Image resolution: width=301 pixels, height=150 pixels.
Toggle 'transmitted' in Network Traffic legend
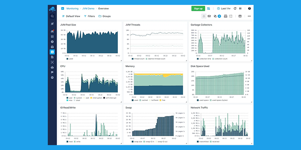click(203, 142)
